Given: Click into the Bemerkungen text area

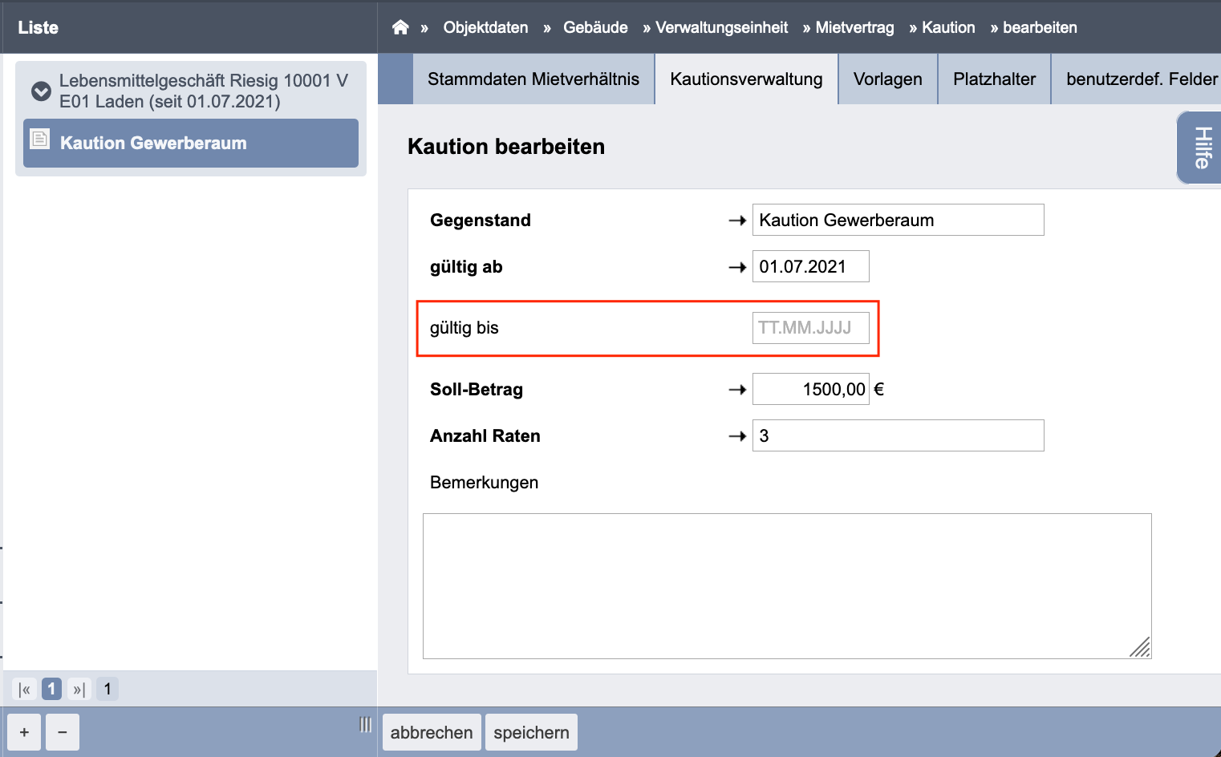Looking at the screenshot, I should [x=787, y=586].
